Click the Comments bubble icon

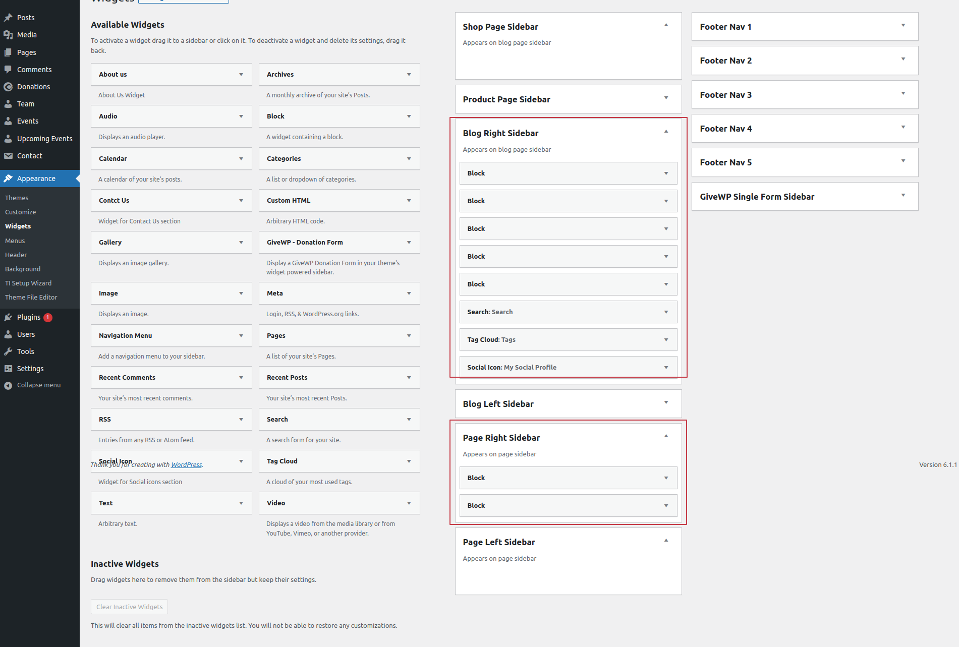8,70
